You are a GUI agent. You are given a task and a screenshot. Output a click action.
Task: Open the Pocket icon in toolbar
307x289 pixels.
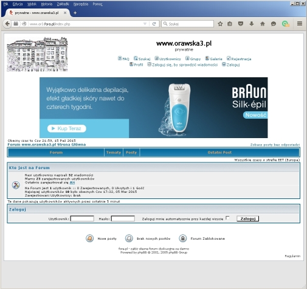[x=241, y=24]
